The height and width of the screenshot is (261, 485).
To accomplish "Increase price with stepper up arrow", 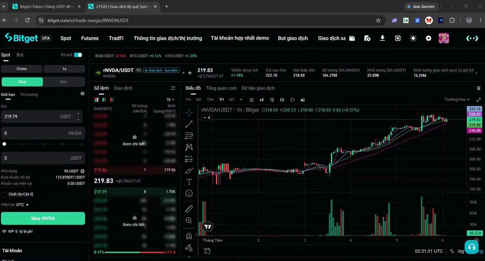I will [x=78, y=114].
